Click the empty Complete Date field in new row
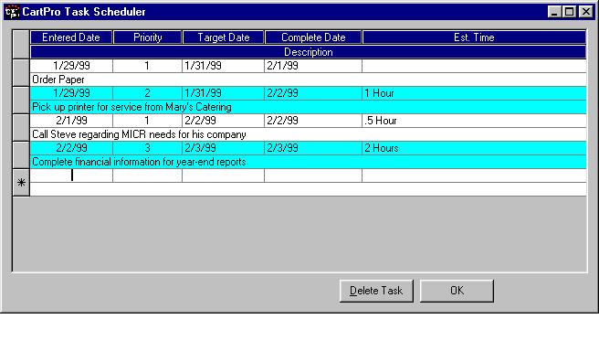Image resolution: width=599 pixels, height=351 pixels. tap(313, 175)
